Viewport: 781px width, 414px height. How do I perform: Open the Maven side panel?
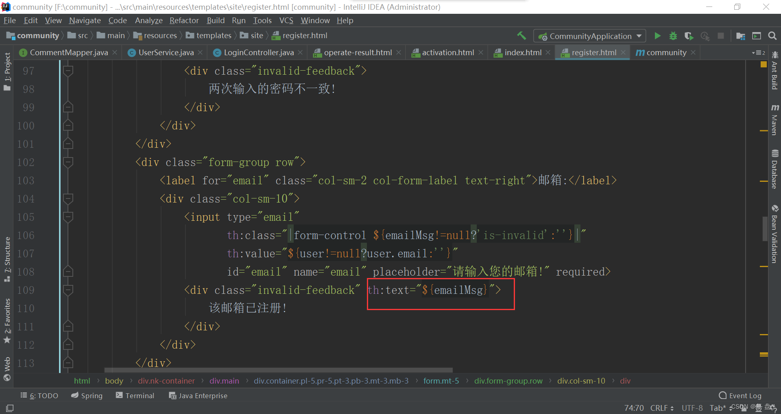[x=774, y=119]
